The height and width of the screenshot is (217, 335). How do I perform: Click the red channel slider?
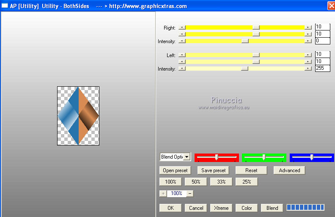tap(217, 157)
